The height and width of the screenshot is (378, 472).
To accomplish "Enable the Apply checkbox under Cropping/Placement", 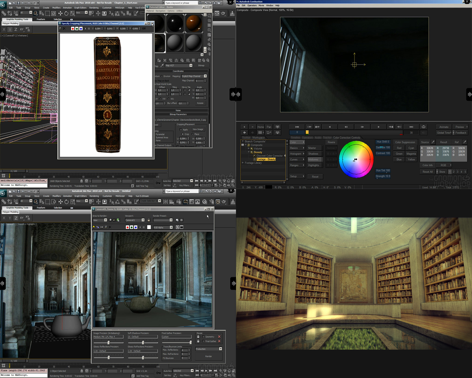I will [181, 129].
